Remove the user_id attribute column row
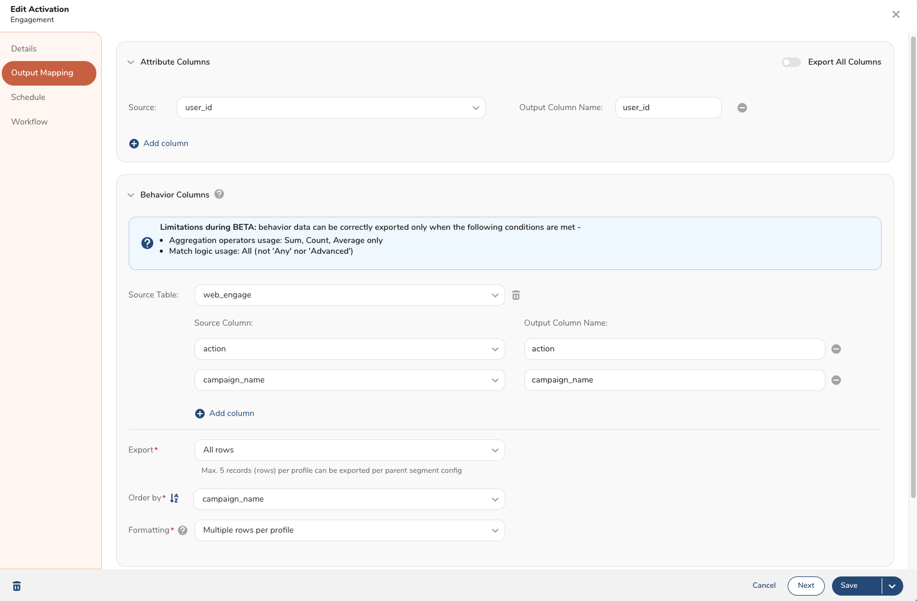The width and height of the screenshot is (917, 601). [x=742, y=108]
